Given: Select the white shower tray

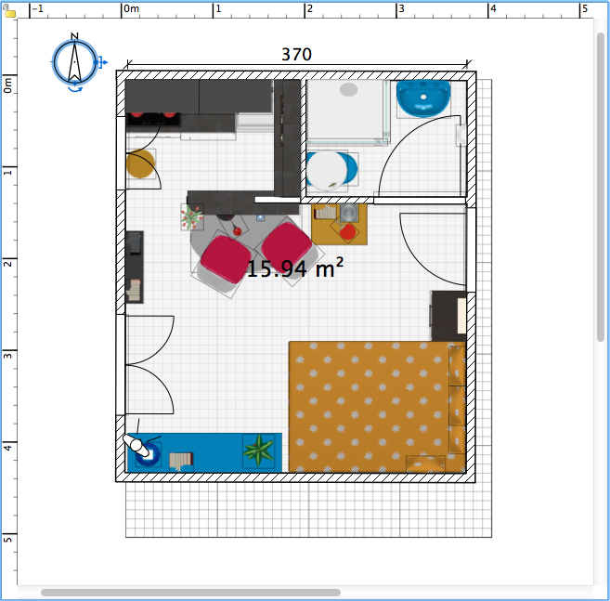Looking at the screenshot, I should point(345,111).
